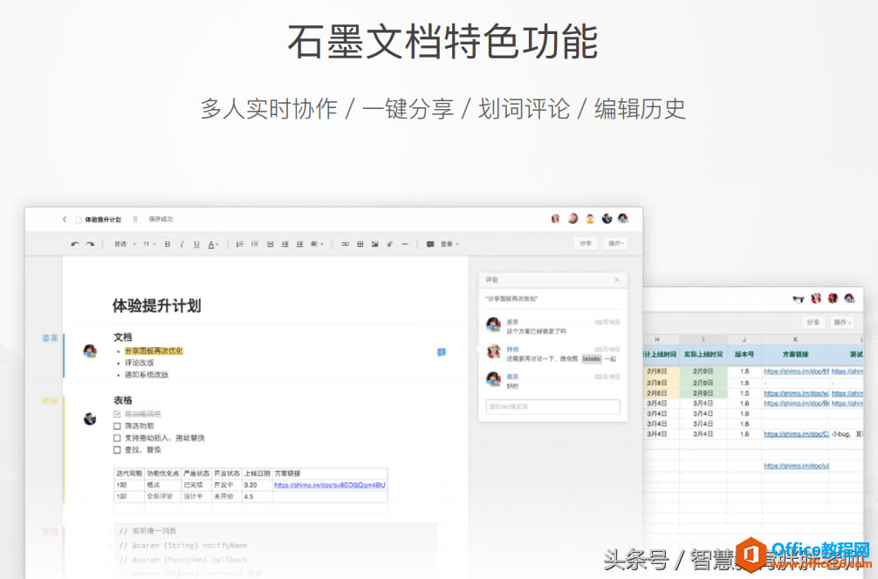The image size is (878, 579).
Task: Click the 实际上线时间 header cell in spreadsheet
Action: pyautogui.click(x=703, y=354)
